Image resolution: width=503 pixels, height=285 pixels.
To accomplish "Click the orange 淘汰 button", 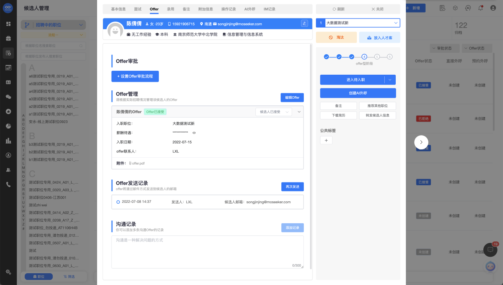I will click(336, 37).
